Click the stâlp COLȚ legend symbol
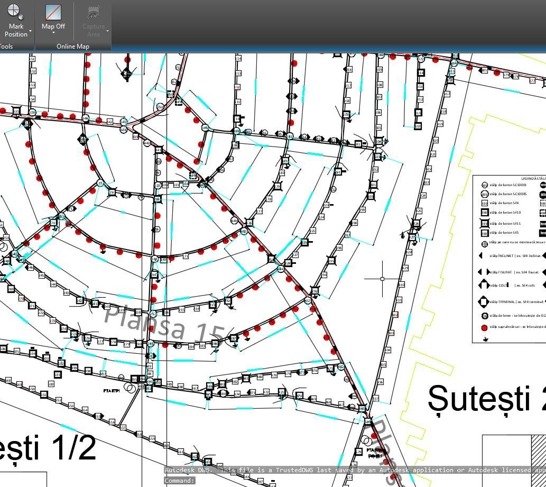 483,285
